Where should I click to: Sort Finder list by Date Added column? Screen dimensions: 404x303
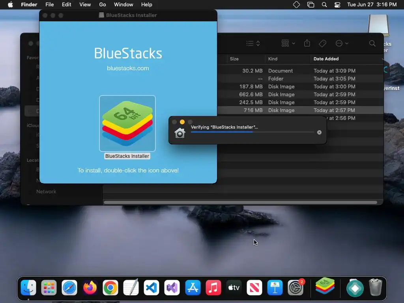click(x=326, y=59)
